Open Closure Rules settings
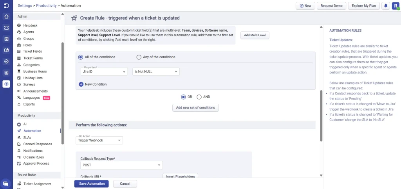 [34, 157]
